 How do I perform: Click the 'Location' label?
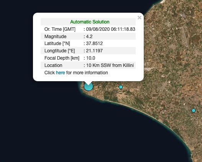click(x=53, y=65)
